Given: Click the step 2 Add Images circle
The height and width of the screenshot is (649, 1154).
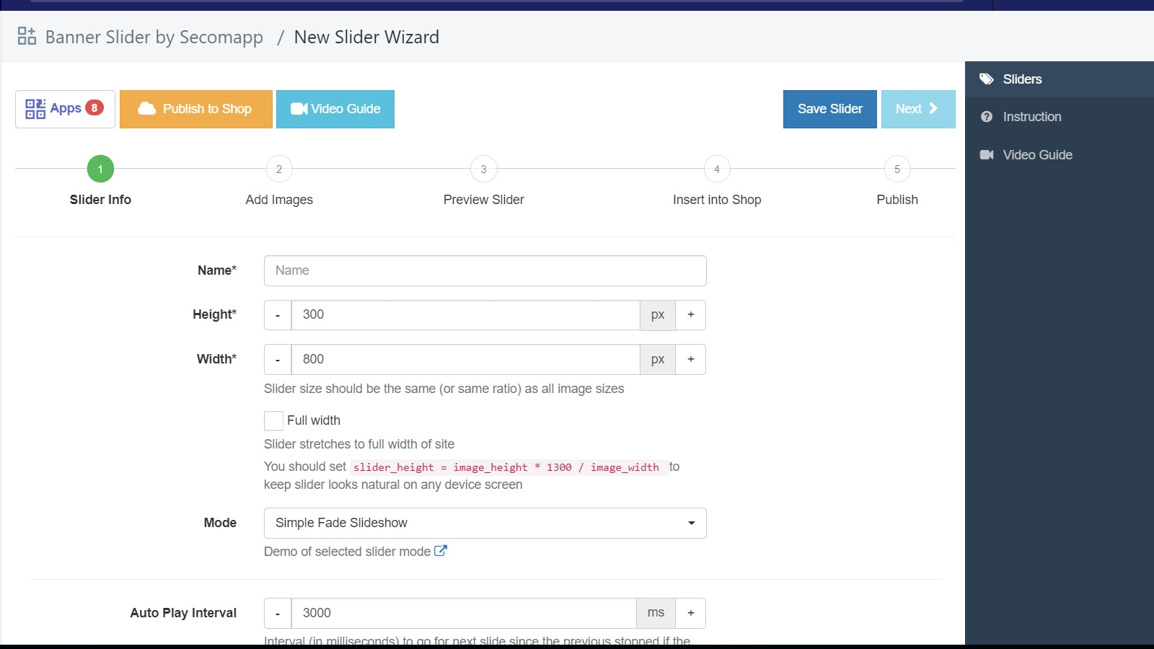Looking at the screenshot, I should click(x=279, y=169).
